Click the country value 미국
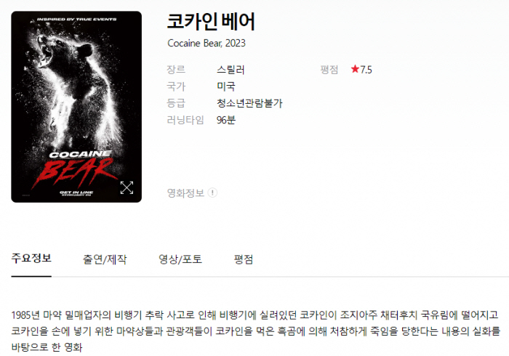Image resolution: width=509 pixels, height=356 pixels. (226, 86)
